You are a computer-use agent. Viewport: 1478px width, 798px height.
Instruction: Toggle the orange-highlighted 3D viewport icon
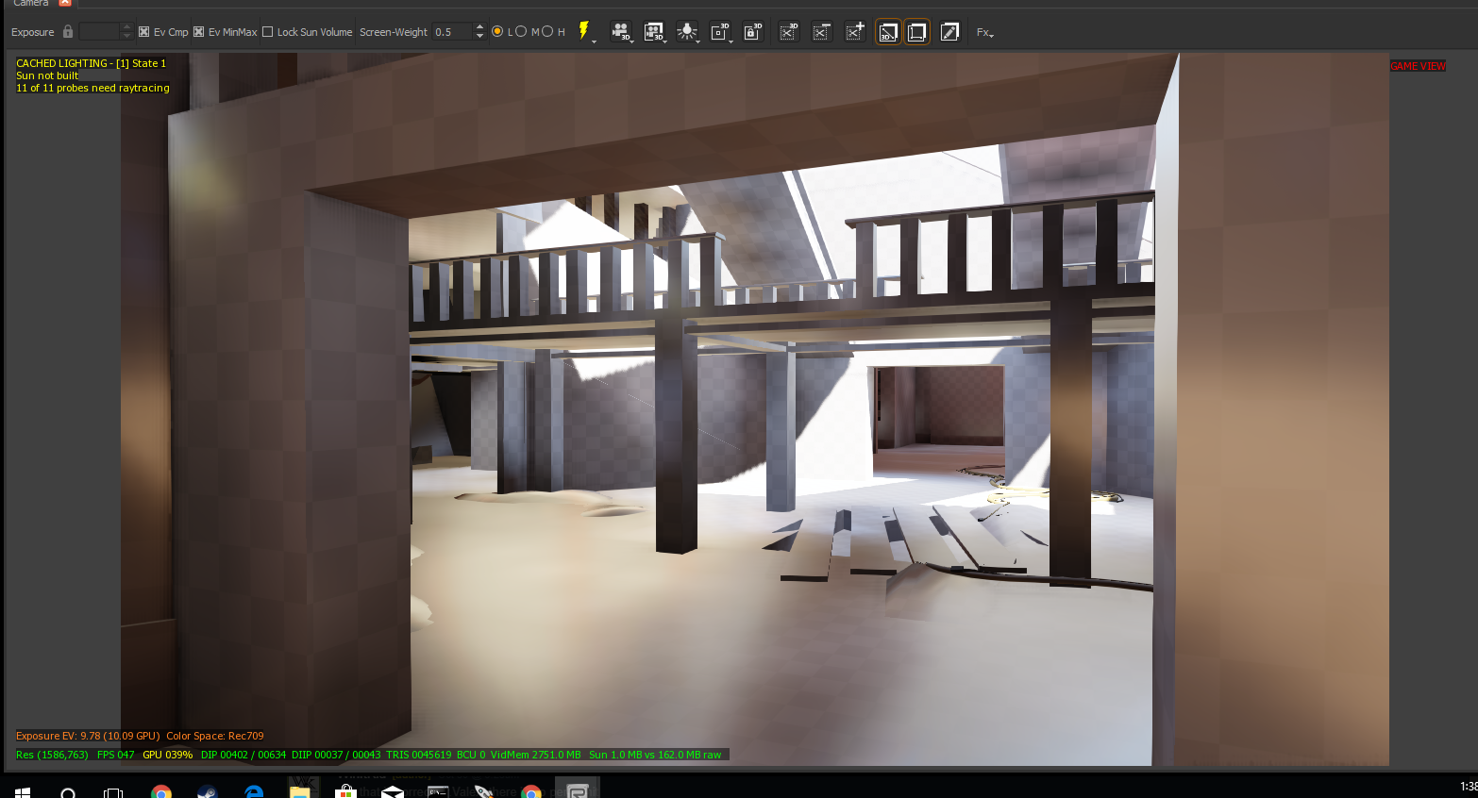pyautogui.click(x=888, y=32)
